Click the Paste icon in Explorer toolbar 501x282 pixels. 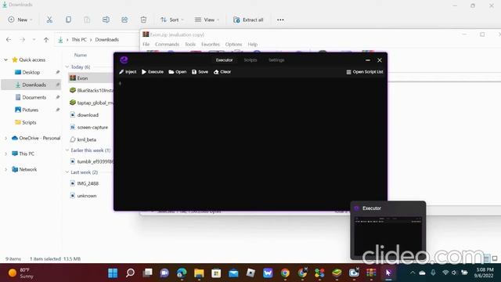[87, 20]
